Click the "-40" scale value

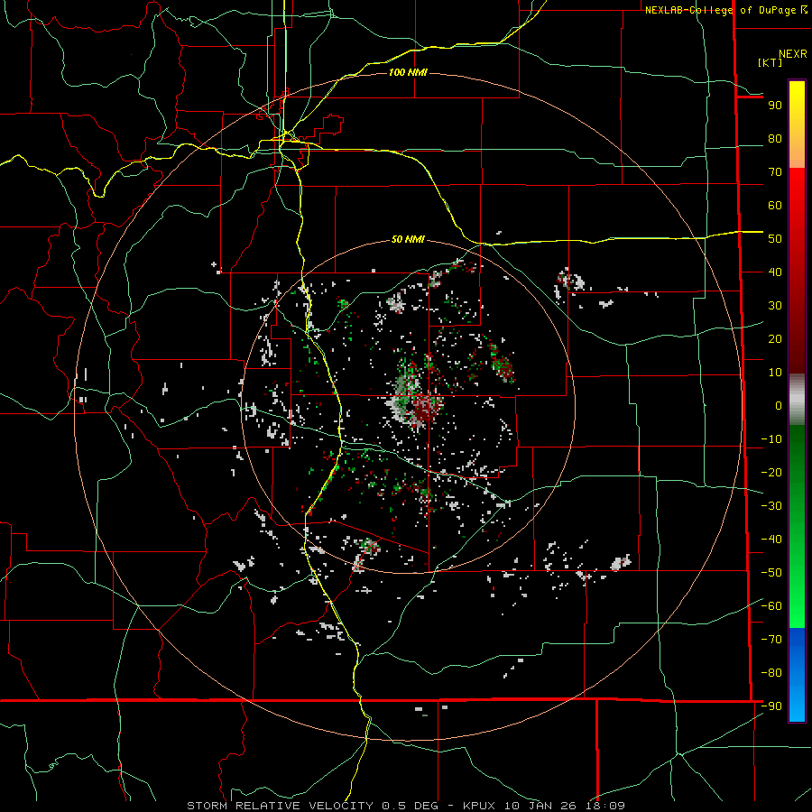[x=771, y=540]
